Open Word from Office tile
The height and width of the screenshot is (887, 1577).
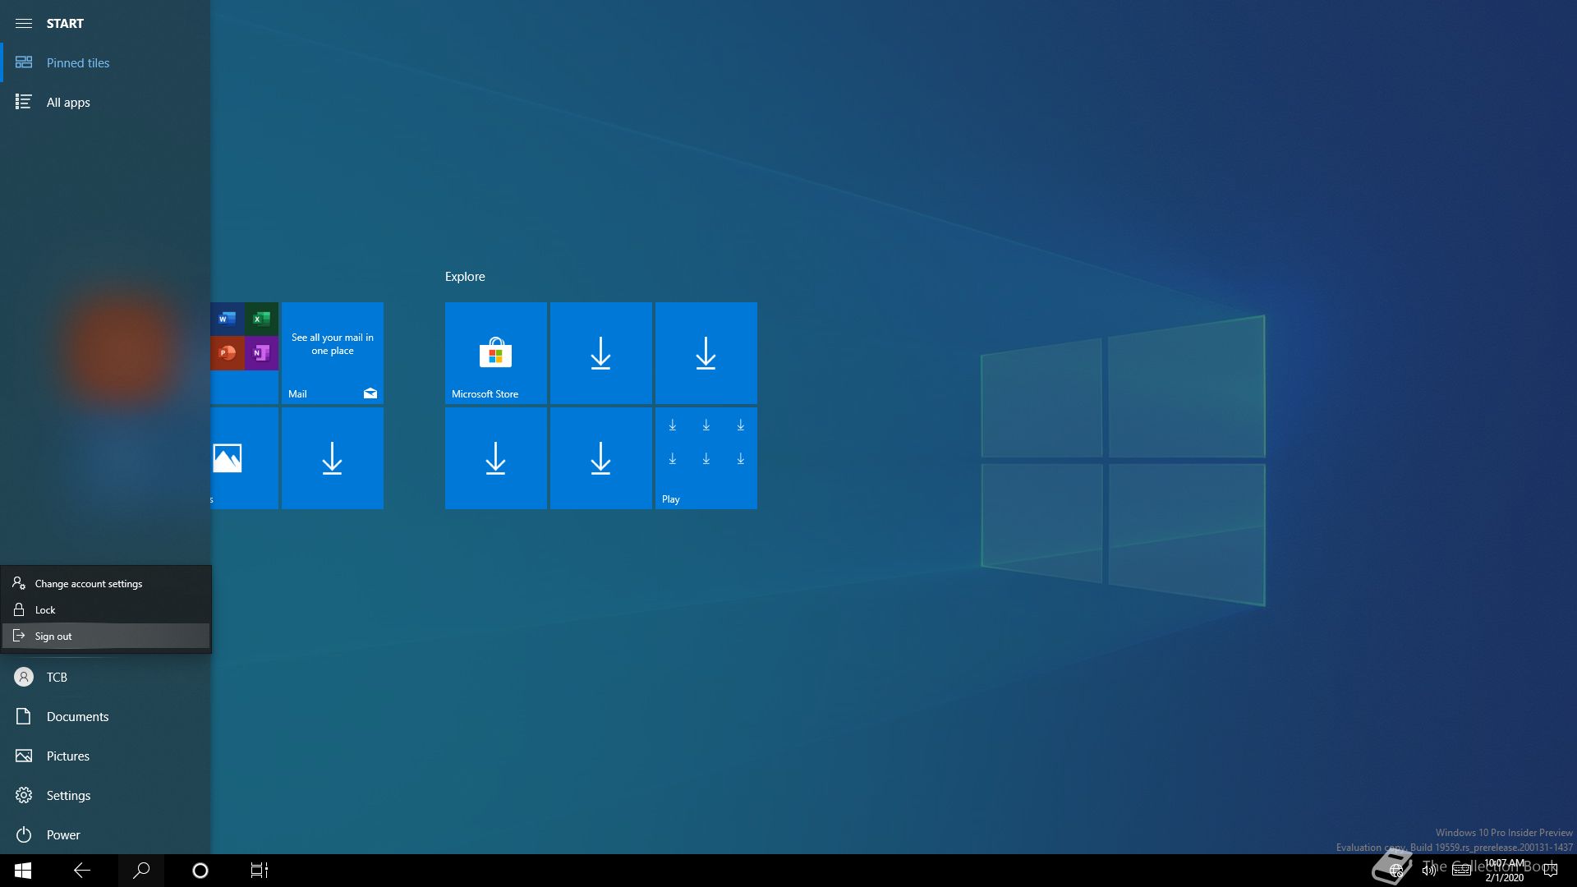[x=228, y=319]
